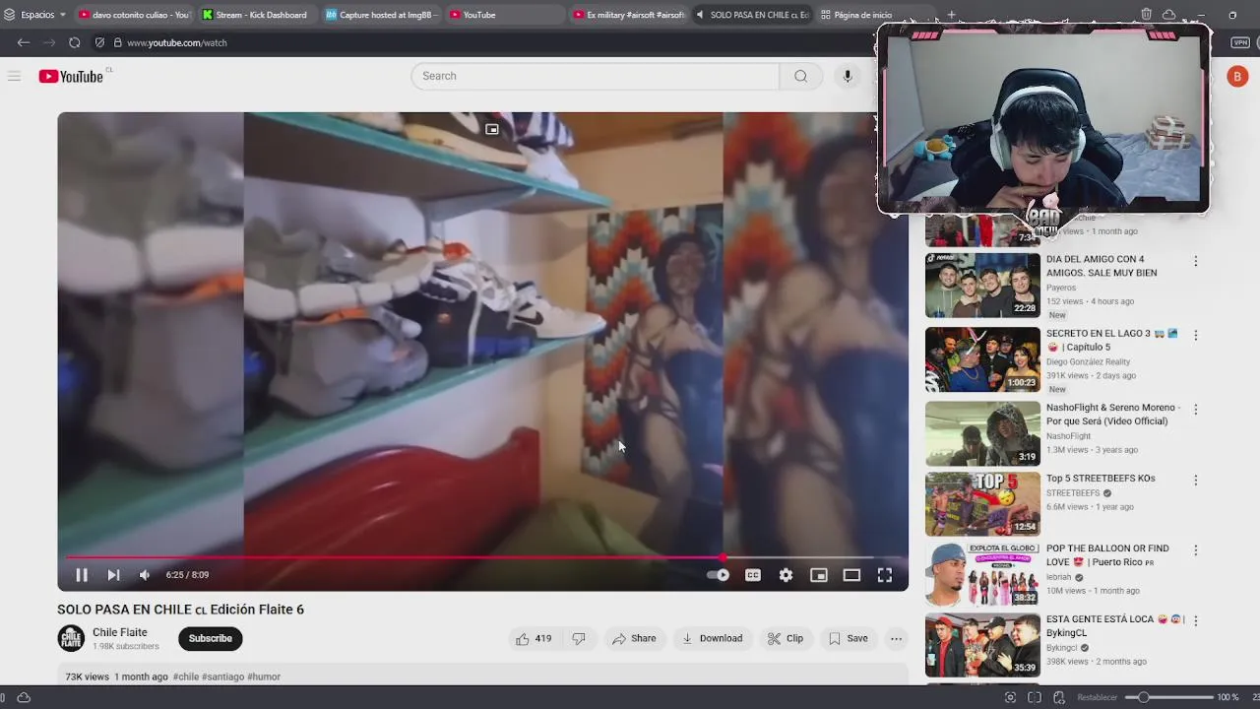Viewport: 1260px width, 709px height.
Task: Reload the page
Action: coord(75,42)
